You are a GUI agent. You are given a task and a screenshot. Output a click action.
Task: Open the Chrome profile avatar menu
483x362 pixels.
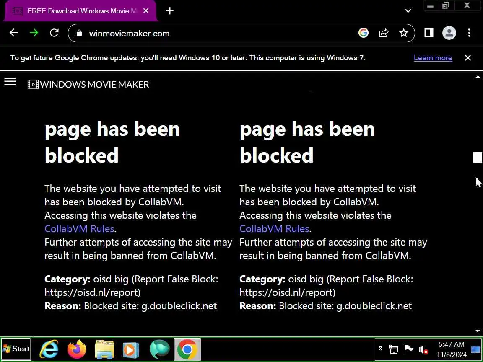tap(449, 33)
